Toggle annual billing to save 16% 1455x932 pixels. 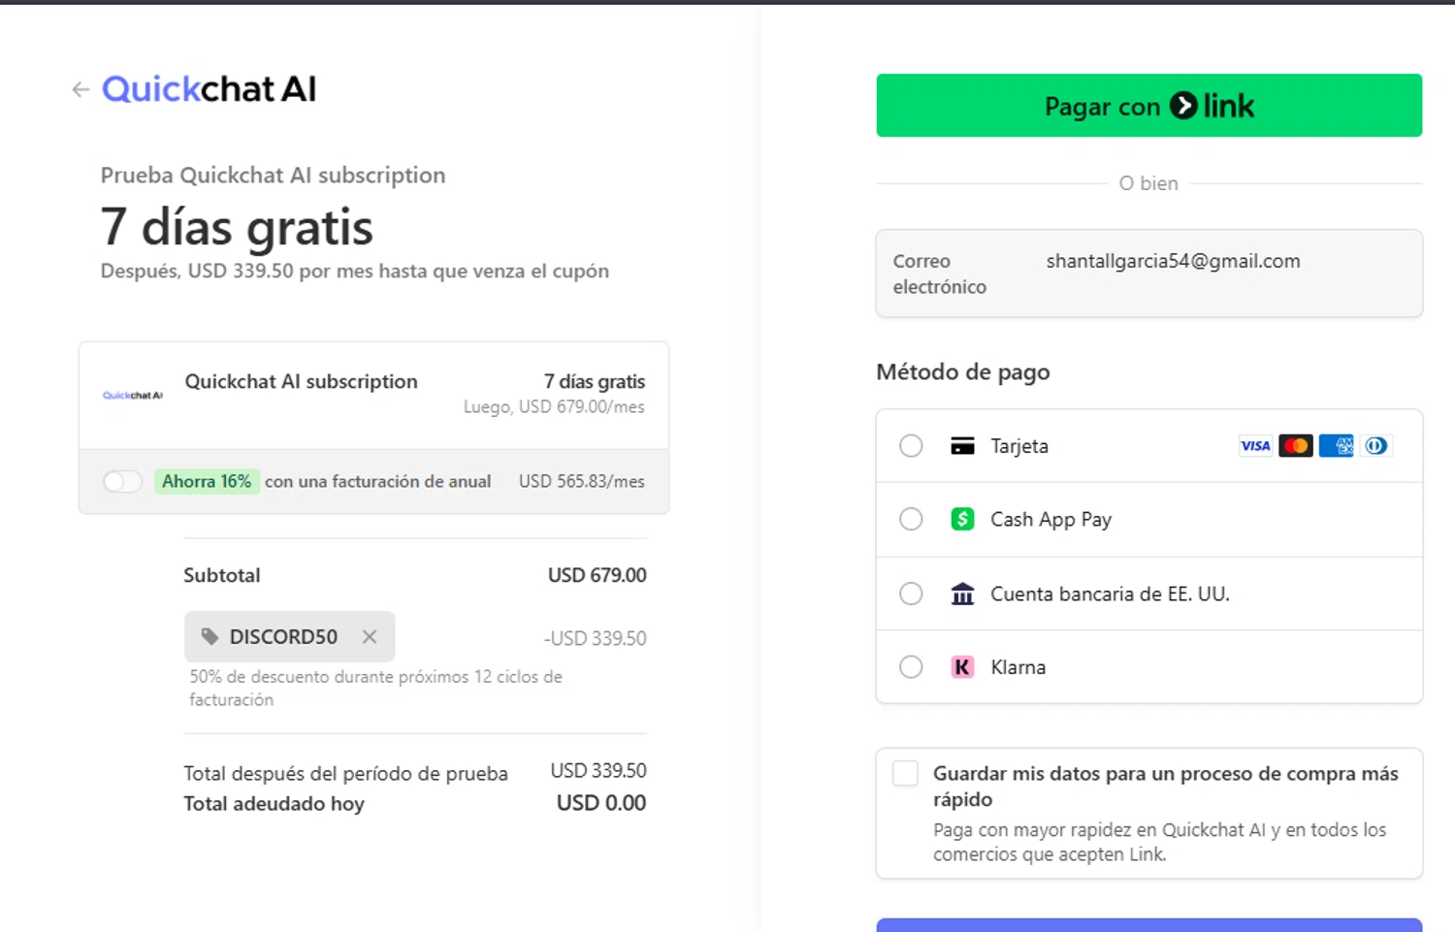point(123,481)
